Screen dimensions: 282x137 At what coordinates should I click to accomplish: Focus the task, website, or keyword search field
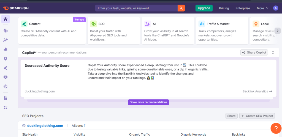136,8
